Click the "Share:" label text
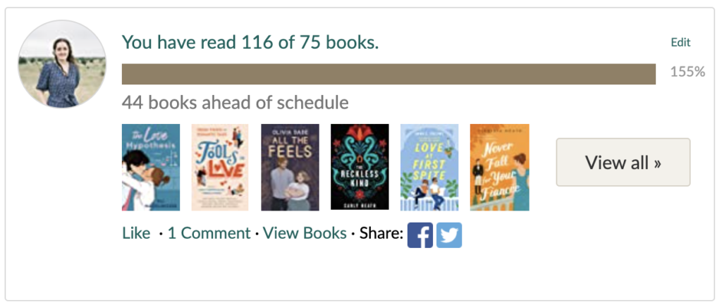 (x=381, y=233)
